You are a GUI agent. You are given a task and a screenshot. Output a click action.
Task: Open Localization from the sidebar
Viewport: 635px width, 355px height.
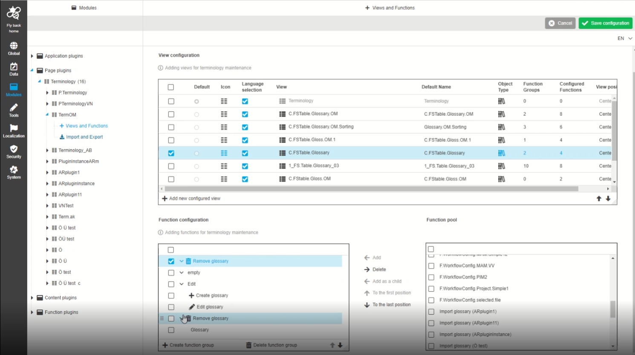click(14, 131)
